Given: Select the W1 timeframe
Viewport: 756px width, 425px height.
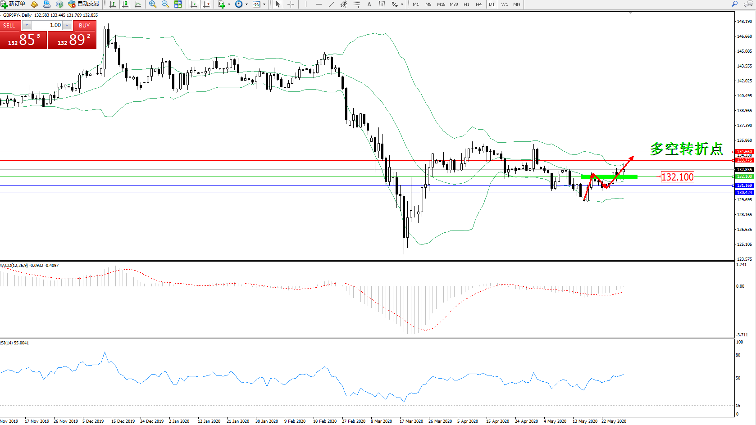Looking at the screenshot, I should pyautogui.click(x=505, y=5).
